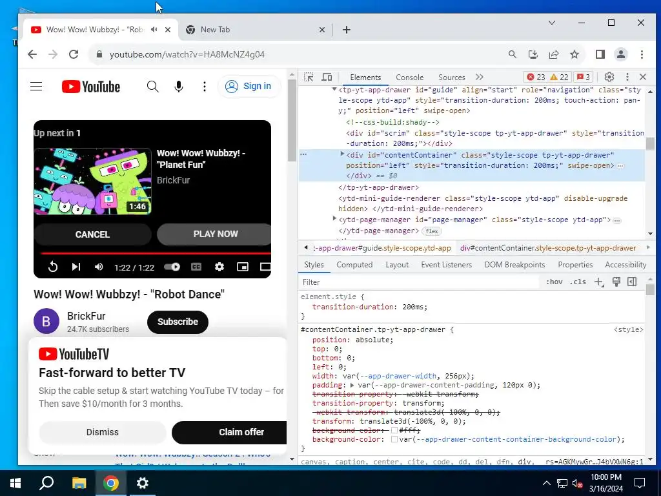Open DevTools settings gear
661x496 pixels.
point(609,77)
